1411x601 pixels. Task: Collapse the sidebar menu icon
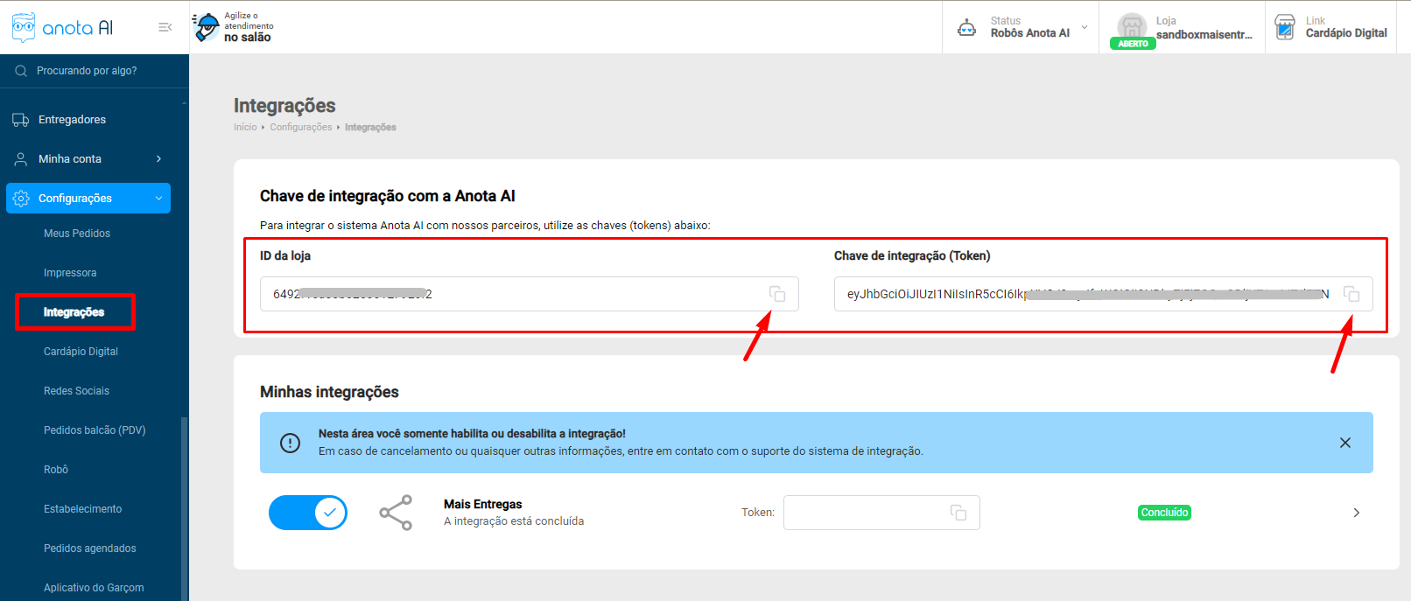pos(165,27)
